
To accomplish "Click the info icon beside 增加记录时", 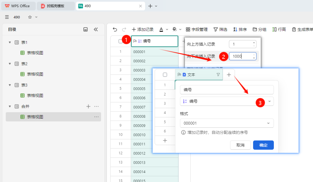I will click(x=183, y=132).
